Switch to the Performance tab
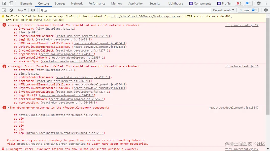 coord(97,4)
